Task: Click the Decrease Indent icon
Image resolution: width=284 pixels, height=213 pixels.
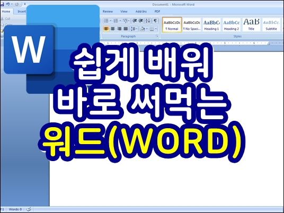Action: [135, 21]
